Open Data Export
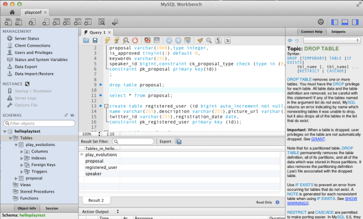This screenshot has height=219, width=363. (x=26, y=67)
